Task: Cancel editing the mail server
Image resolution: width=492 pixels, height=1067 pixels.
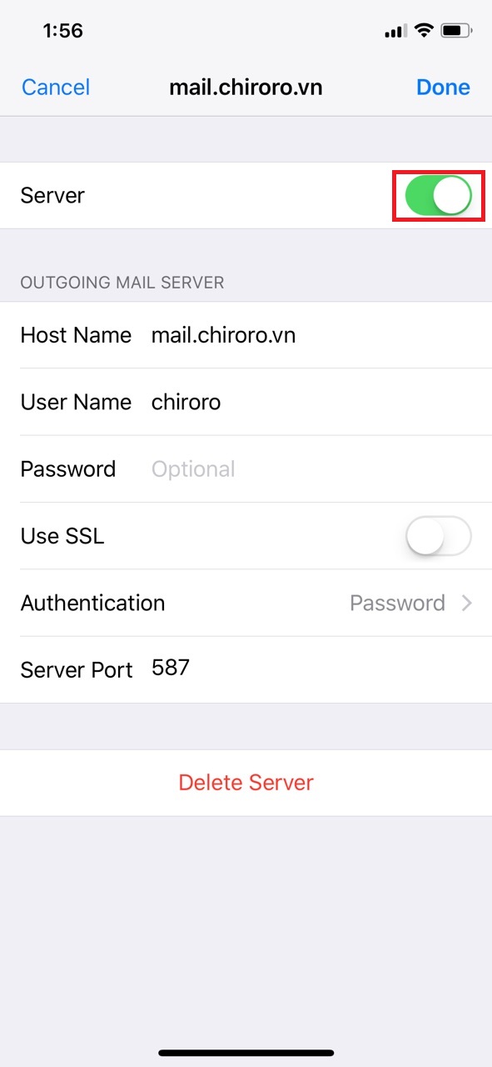Action: point(56,87)
